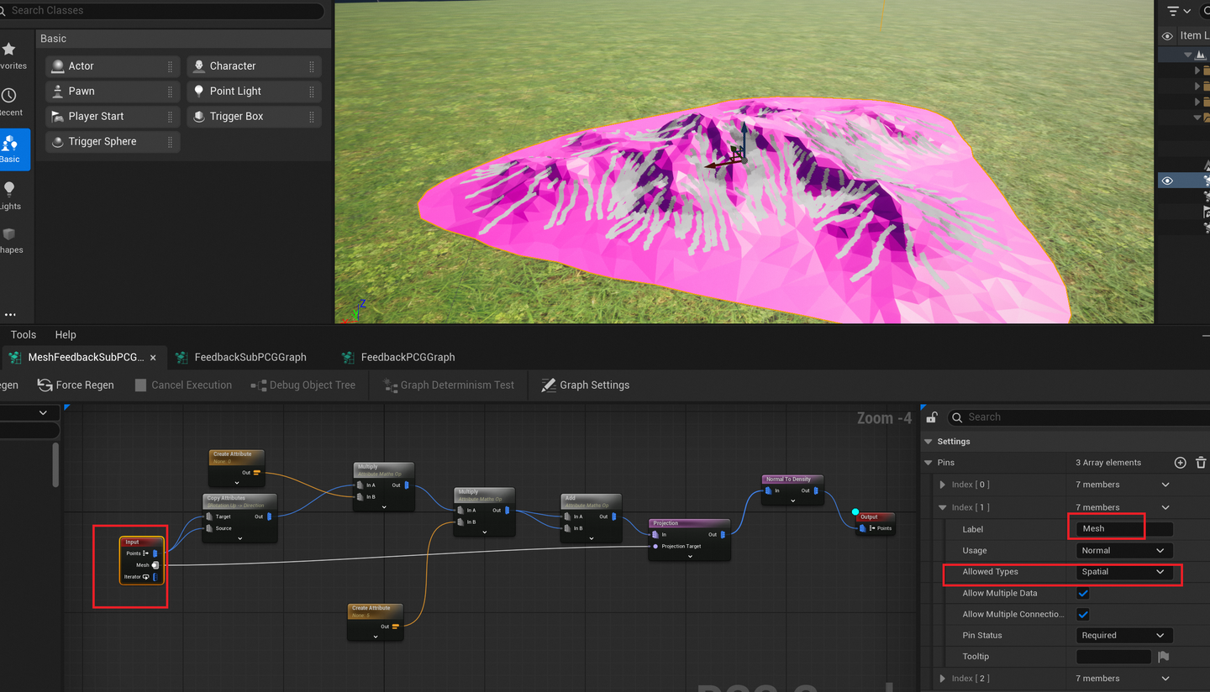Click the Debug Object Tree toolbar button
This screenshot has height=692, width=1210.
tap(303, 385)
